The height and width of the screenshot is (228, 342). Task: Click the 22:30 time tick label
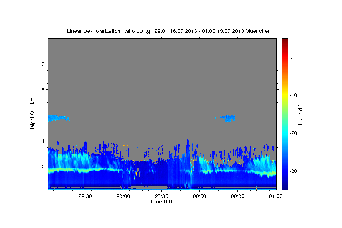(x=85, y=196)
